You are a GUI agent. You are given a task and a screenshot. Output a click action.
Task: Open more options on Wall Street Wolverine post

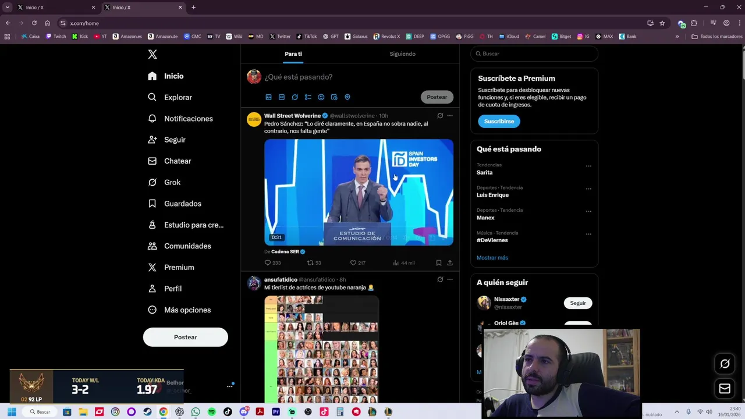point(450,116)
